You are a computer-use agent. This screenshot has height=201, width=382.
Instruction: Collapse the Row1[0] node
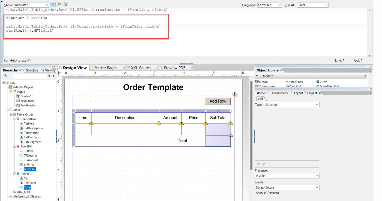tap(14, 146)
